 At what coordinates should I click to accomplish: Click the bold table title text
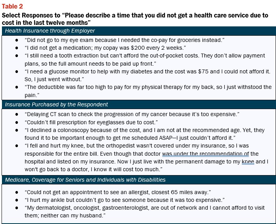point(135,19)
